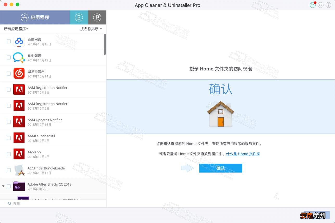Select the ACCFinderBundleLoader row text
Image resolution: width=335 pixels, height=223 pixels.
pyautogui.click(x=47, y=168)
